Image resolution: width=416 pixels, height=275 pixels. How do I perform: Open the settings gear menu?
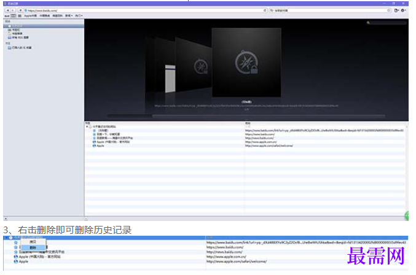(x=403, y=10)
